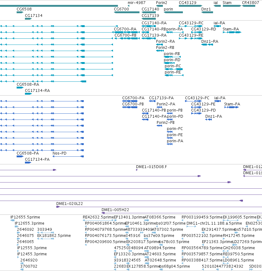The width and height of the screenshot is (262, 271).
Task: Select the ial-RA transcript
Action: pyautogui.click(x=219, y=23)
